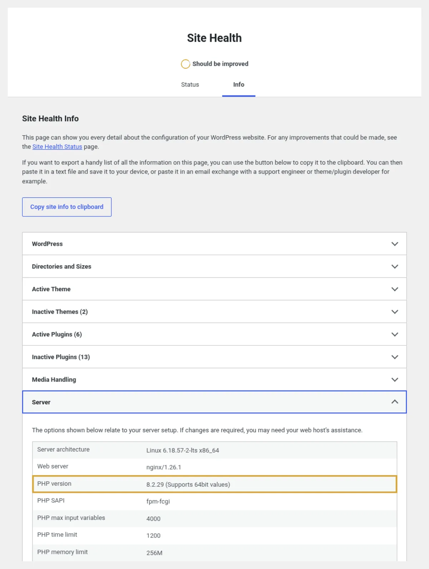
Task: Expand the Inactive Themes (2) section
Action: (214, 312)
